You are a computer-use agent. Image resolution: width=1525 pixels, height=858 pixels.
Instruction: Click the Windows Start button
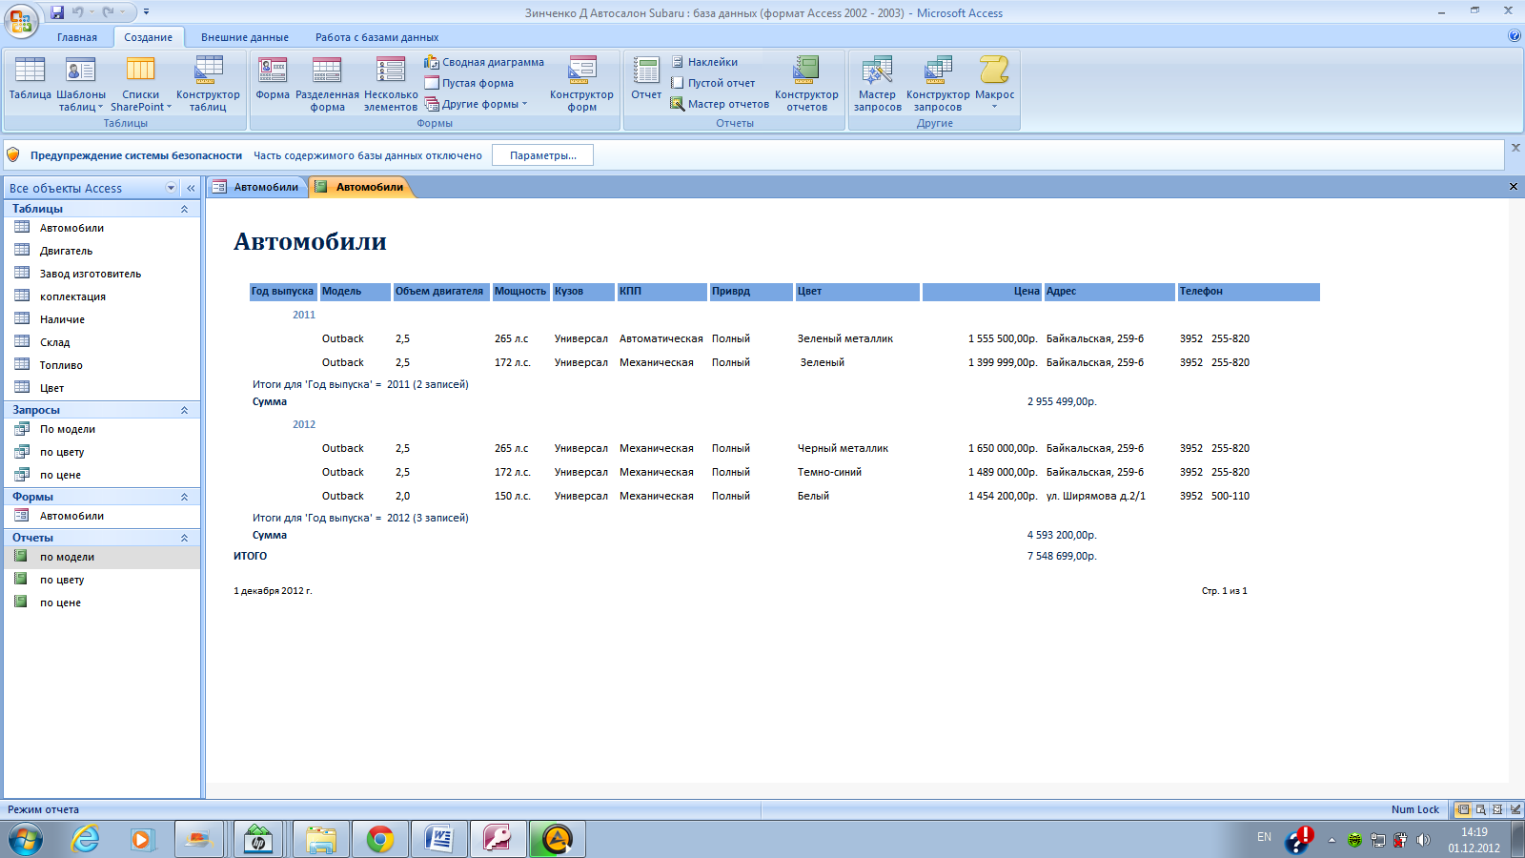coord(25,840)
